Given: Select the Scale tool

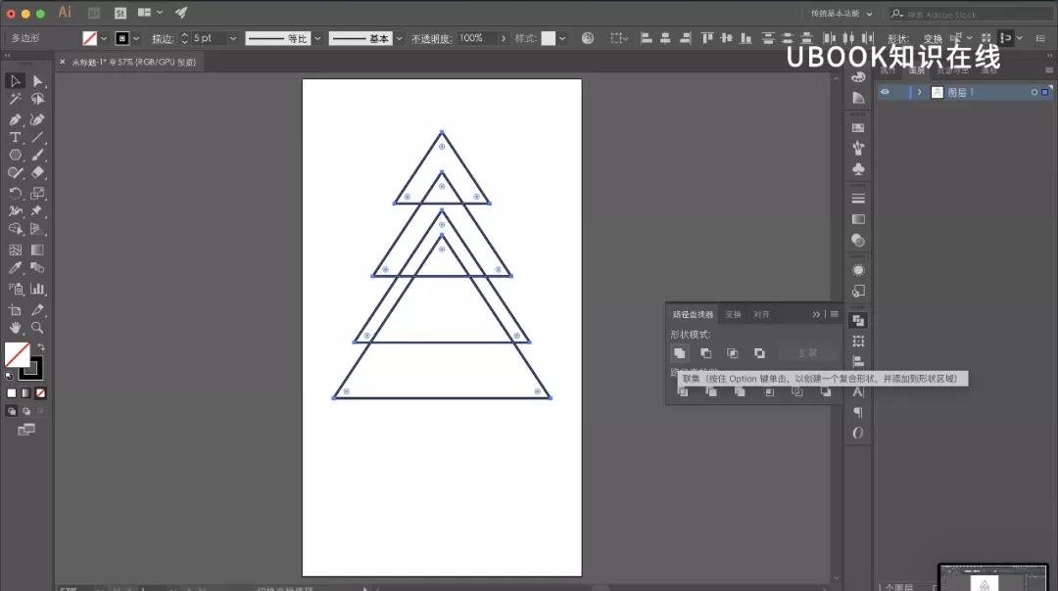Looking at the screenshot, I should point(38,194).
